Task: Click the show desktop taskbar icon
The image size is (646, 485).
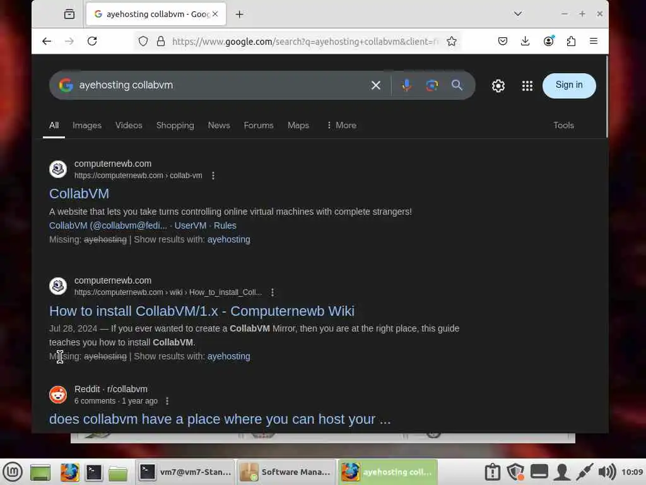Action: tap(40, 472)
